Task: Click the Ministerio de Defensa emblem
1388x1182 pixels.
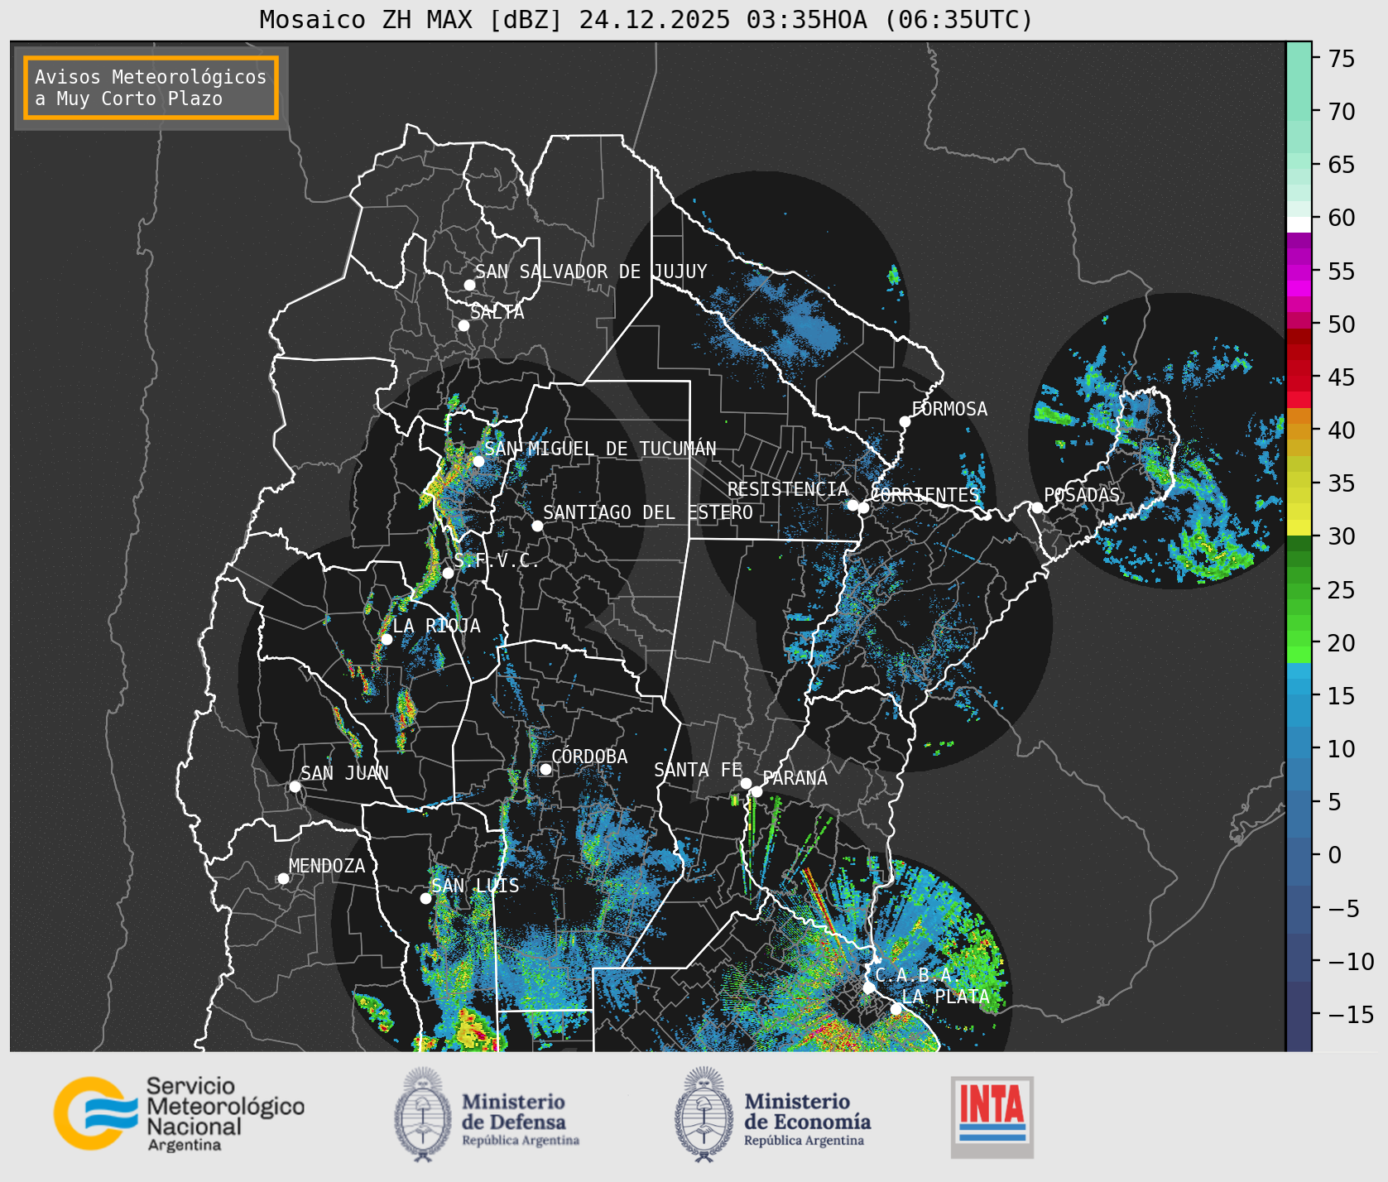Action: click(x=423, y=1114)
